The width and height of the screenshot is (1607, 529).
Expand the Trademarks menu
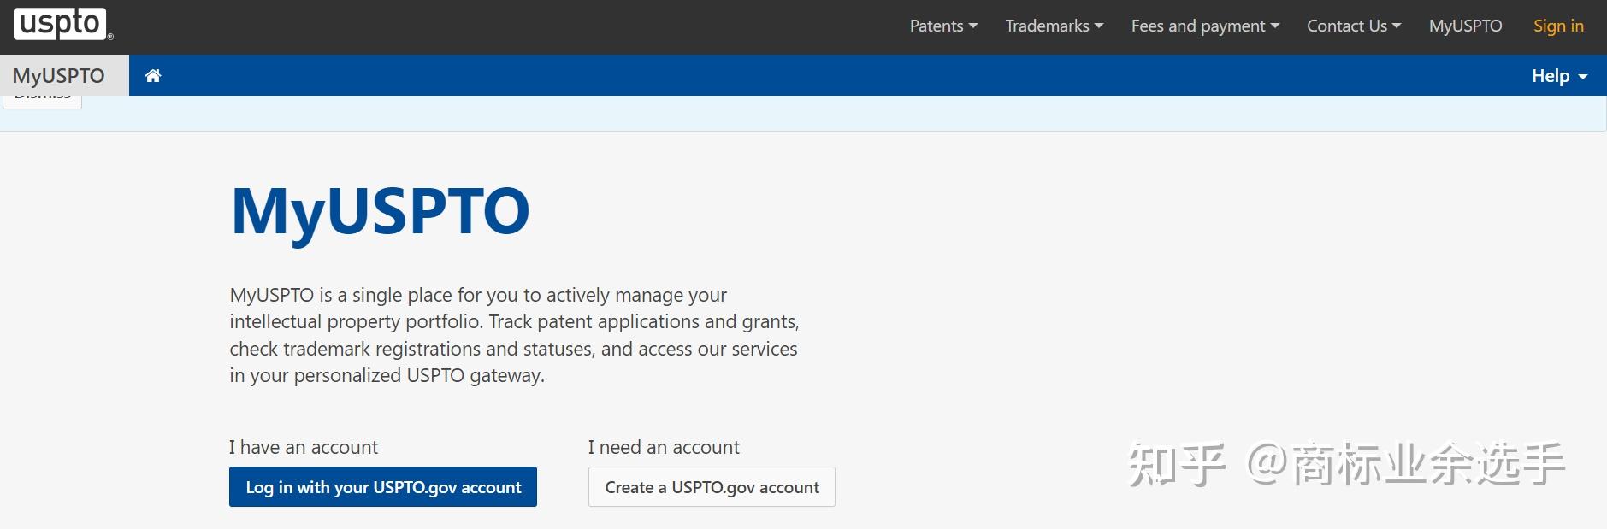coord(1054,26)
